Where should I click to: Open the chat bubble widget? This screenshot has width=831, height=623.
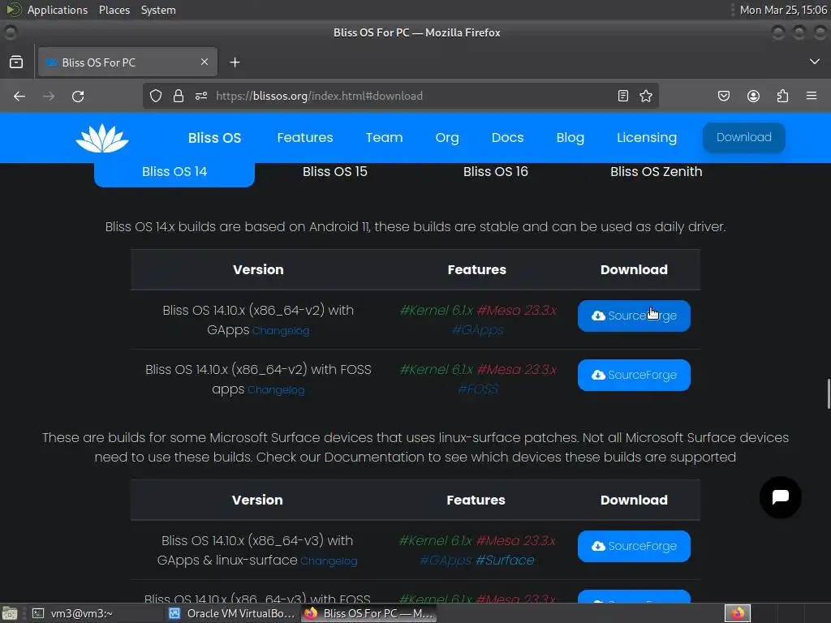pyautogui.click(x=781, y=497)
